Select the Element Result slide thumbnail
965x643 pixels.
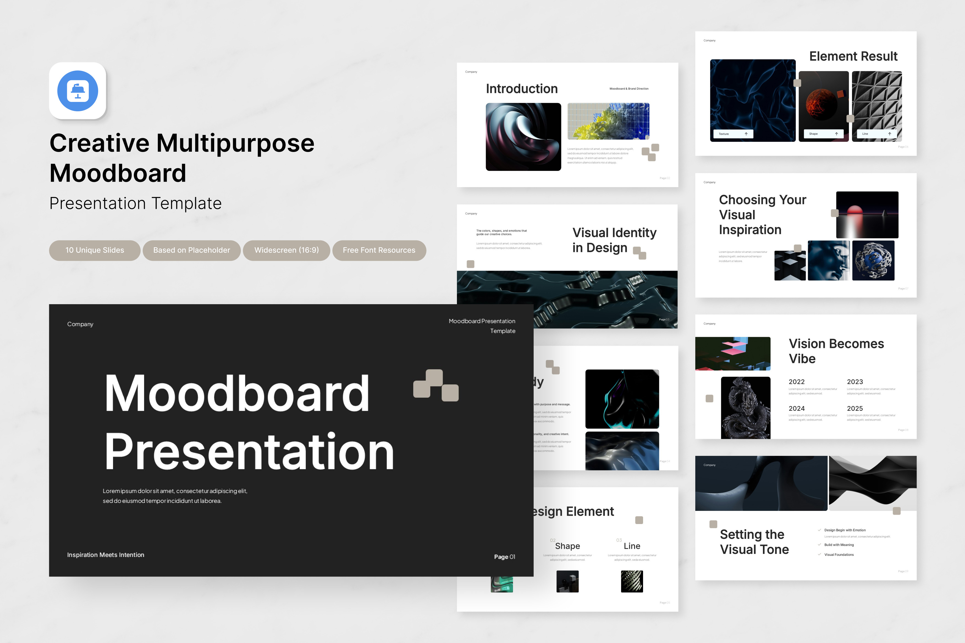(805, 93)
